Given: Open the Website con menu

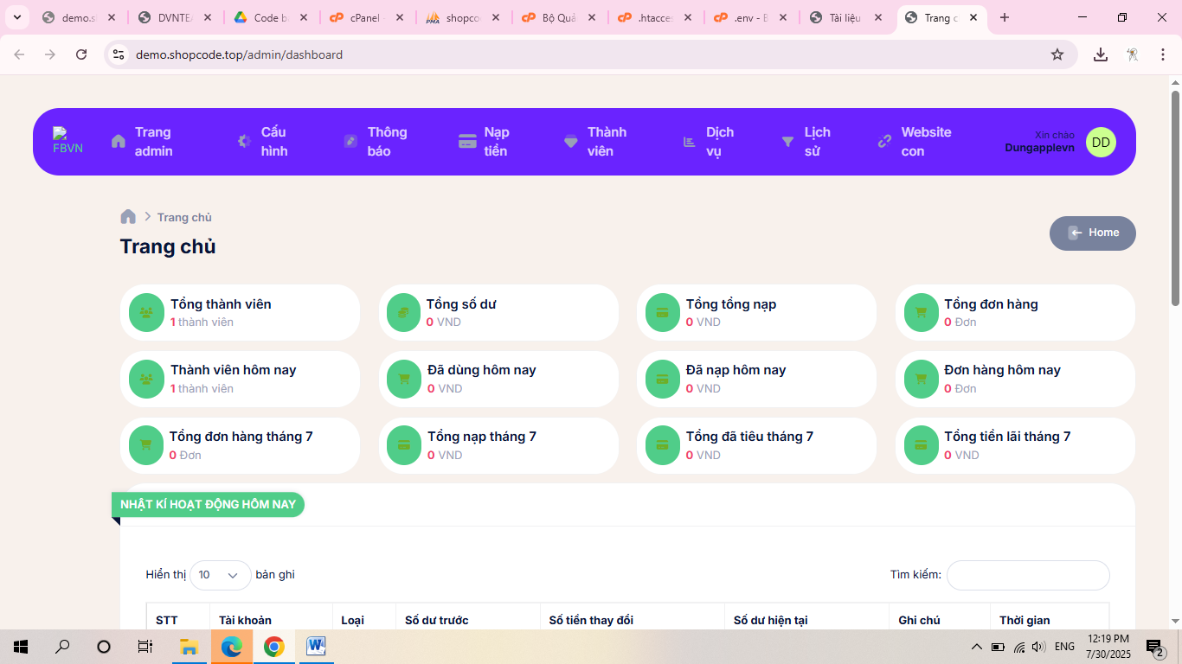Looking at the screenshot, I should pos(914,142).
